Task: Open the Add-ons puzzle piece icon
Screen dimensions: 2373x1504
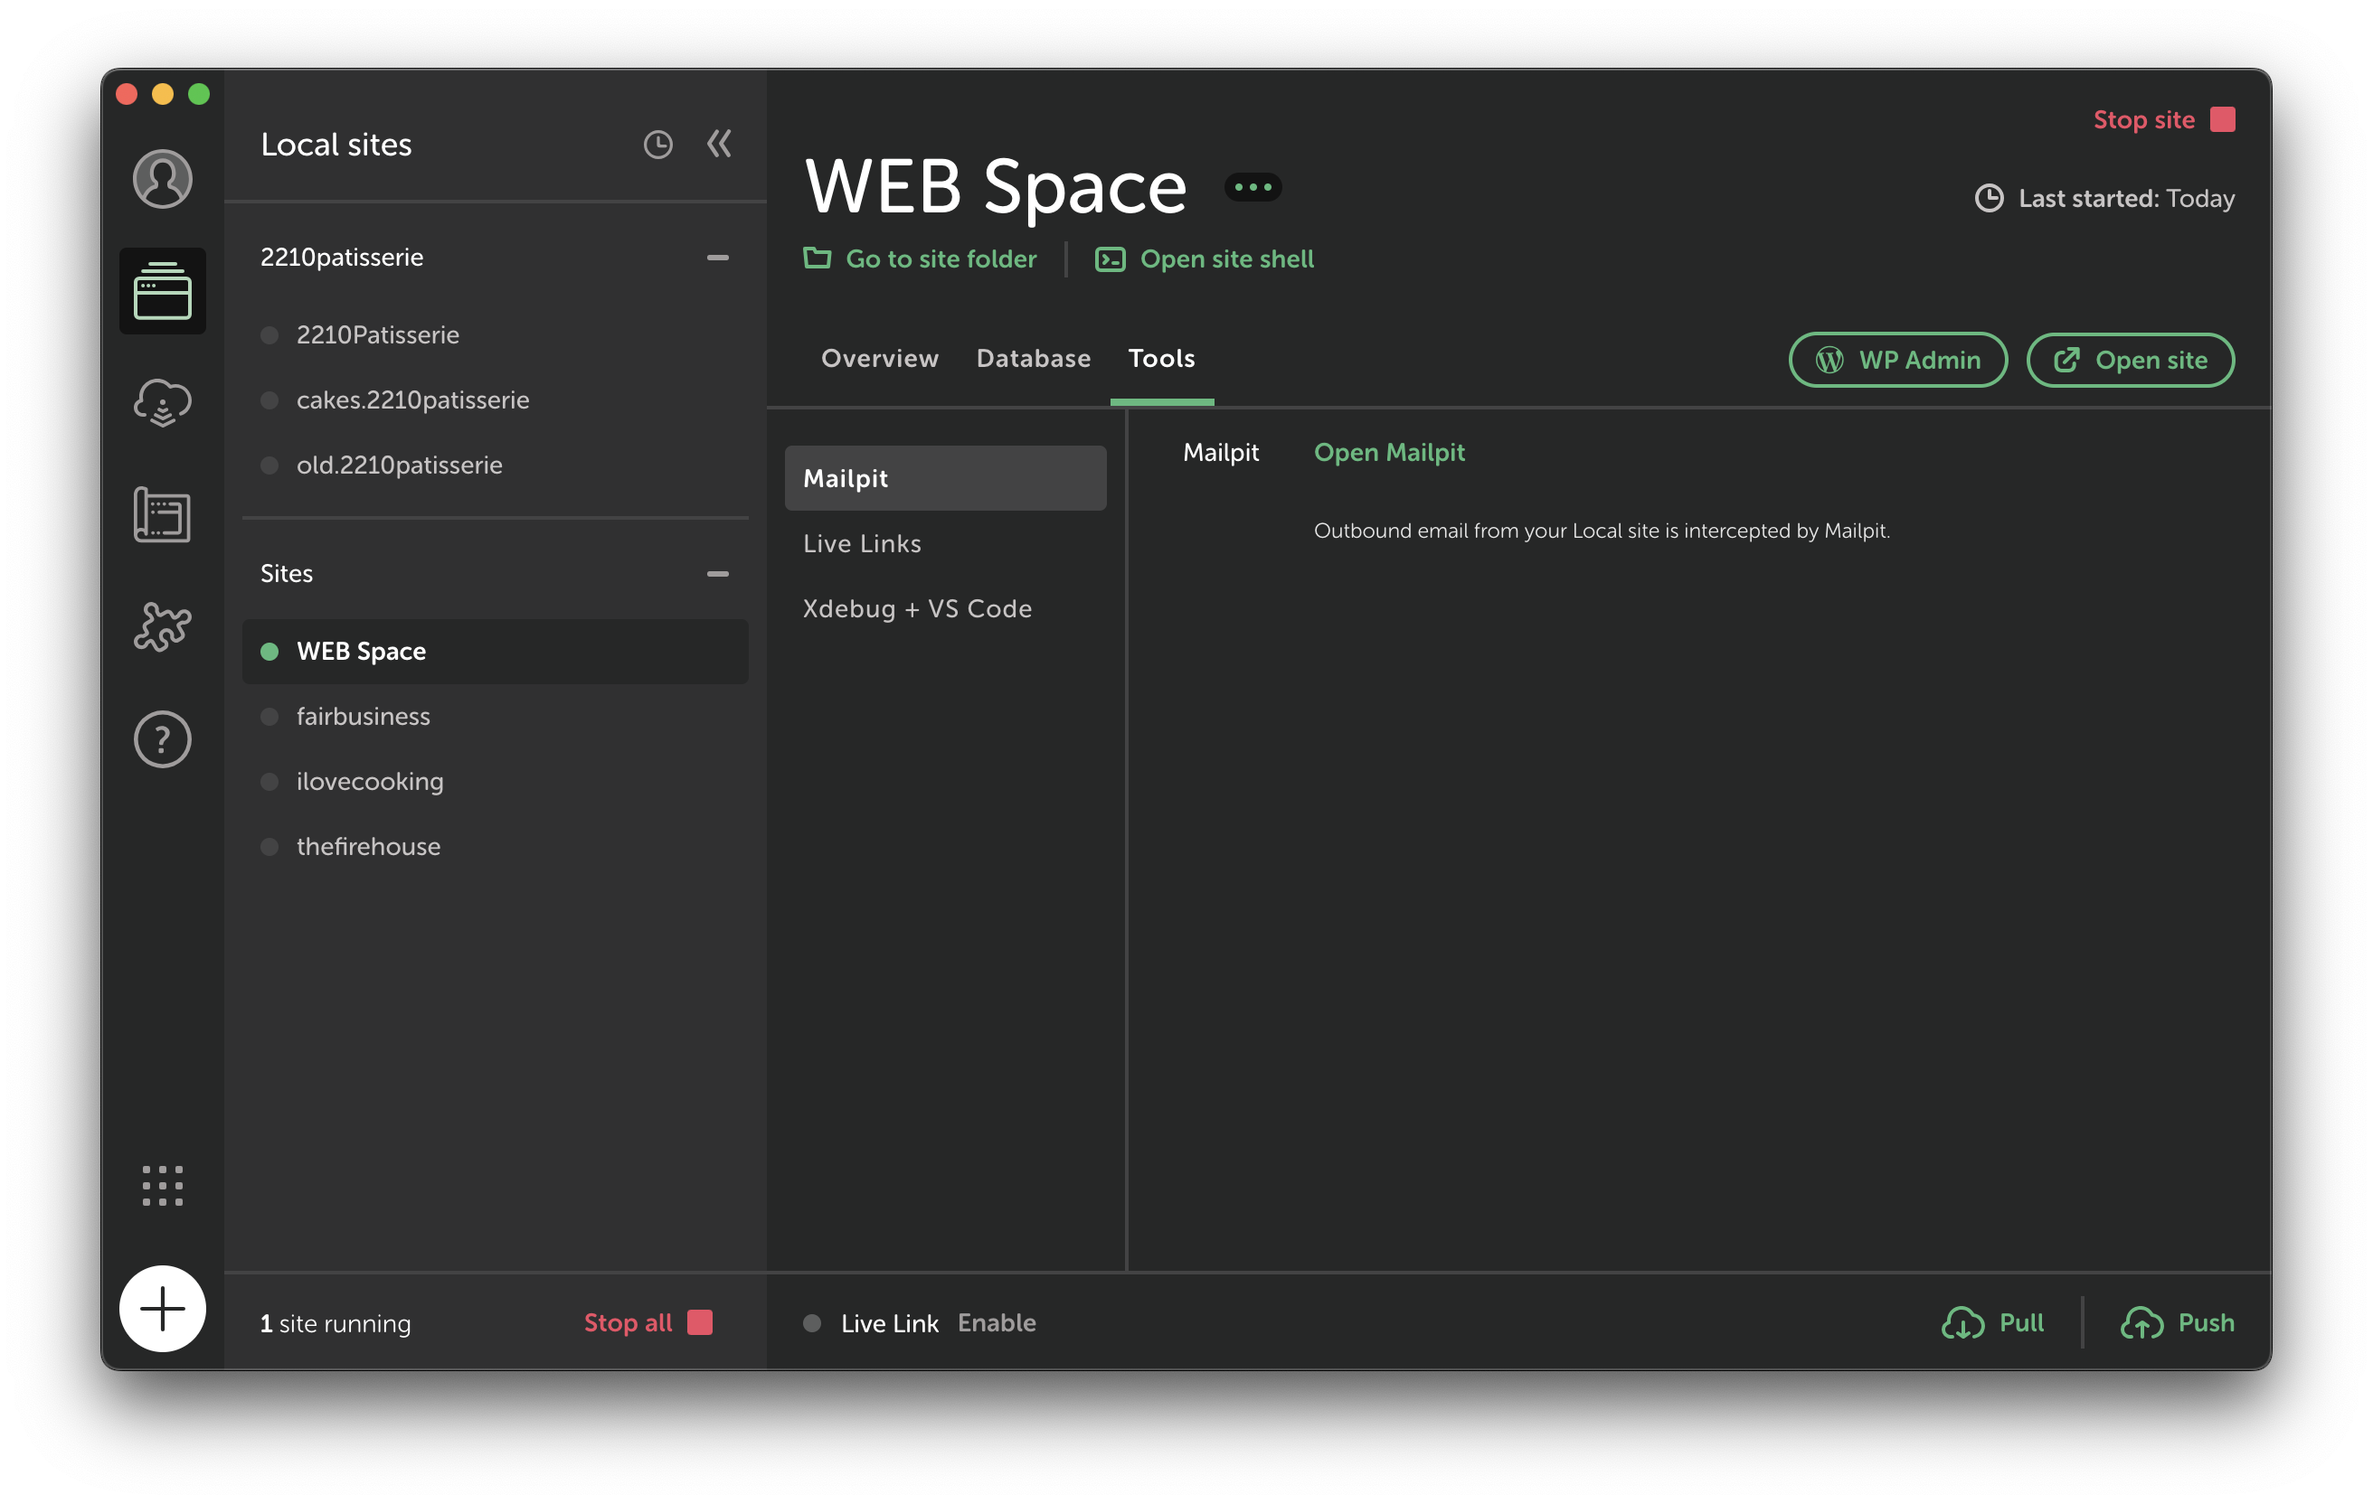Action: pos(163,626)
